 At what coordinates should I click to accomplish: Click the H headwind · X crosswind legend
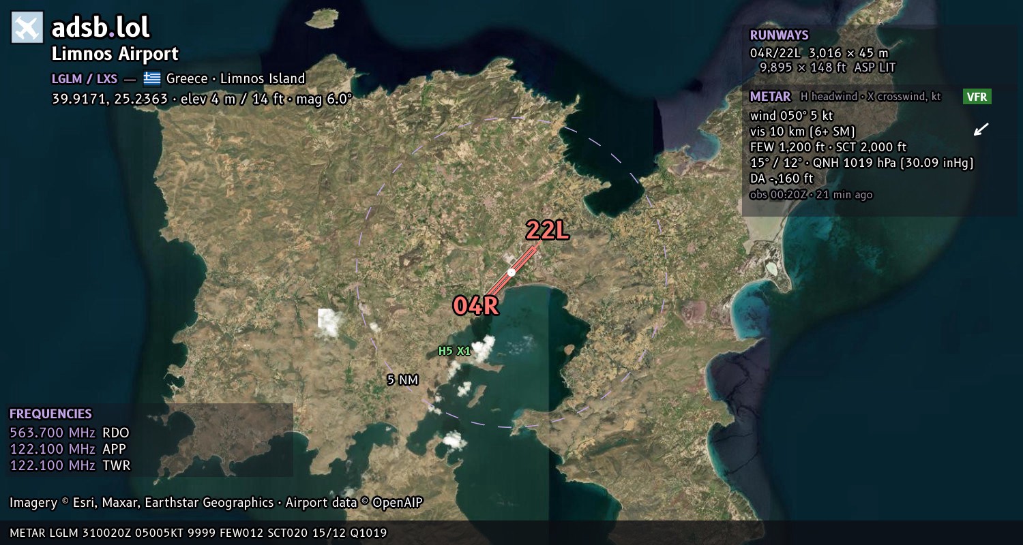click(871, 97)
